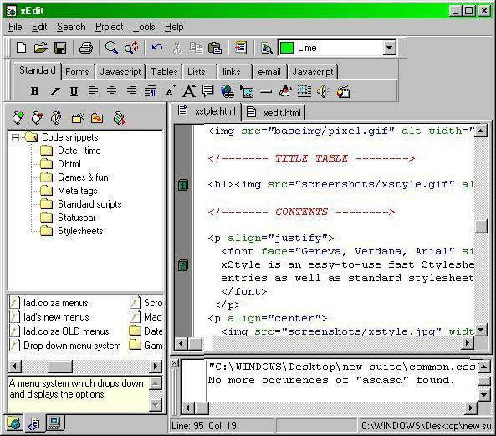The width and height of the screenshot is (496, 436).
Task: Insert hyperlink with the globe icon
Action: click(x=228, y=91)
